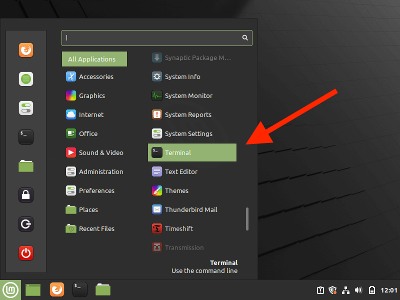
Task: Launch Timeshift
Action: click(192, 229)
